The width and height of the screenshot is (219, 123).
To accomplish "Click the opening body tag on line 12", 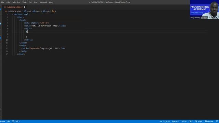I will (x=23, y=45).
